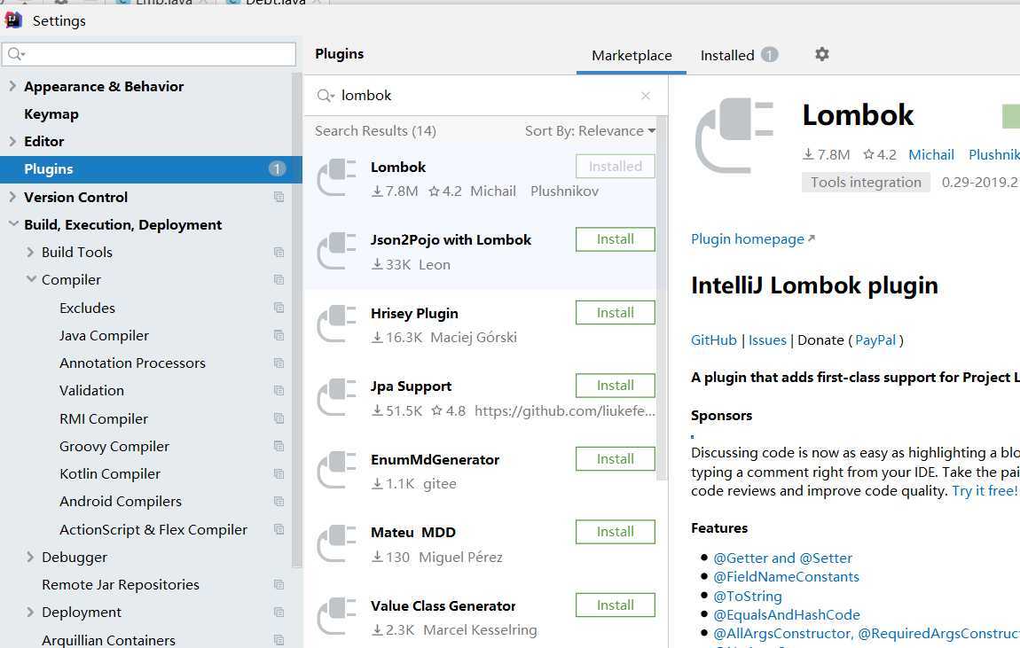Switch to the Installed tab
1020x648 pixels.
[x=739, y=56]
